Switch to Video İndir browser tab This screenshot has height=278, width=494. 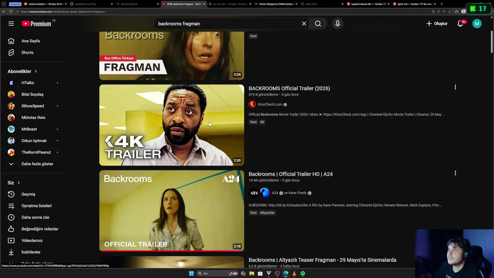pyautogui.click(x=322, y=4)
